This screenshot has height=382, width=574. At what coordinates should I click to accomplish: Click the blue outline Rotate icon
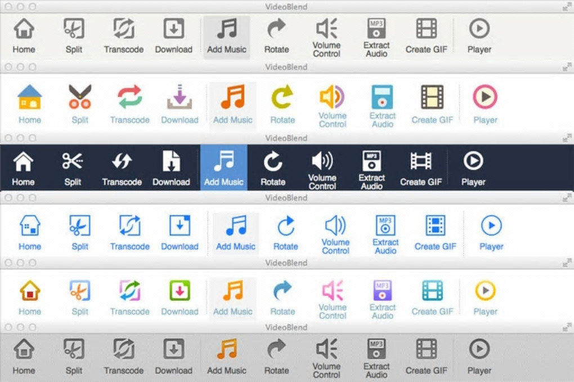click(285, 225)
